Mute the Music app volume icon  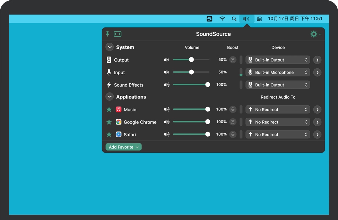point(166,109)
